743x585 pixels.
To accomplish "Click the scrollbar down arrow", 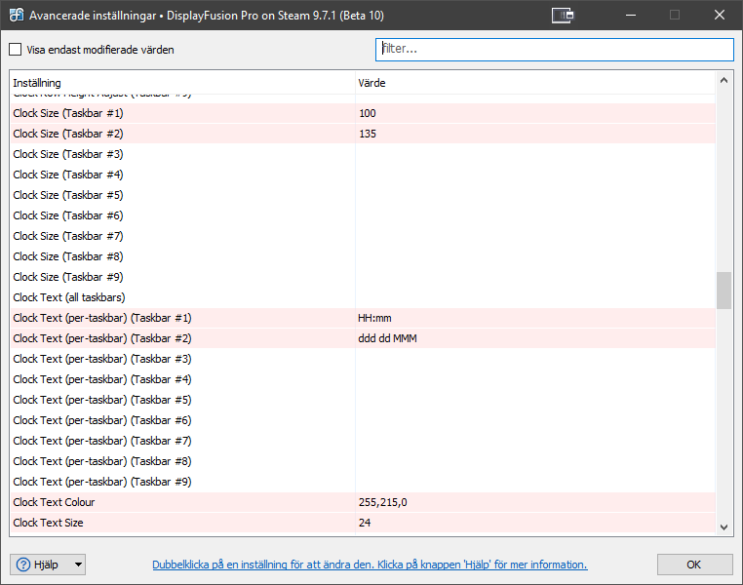I will tap(723, 526).
